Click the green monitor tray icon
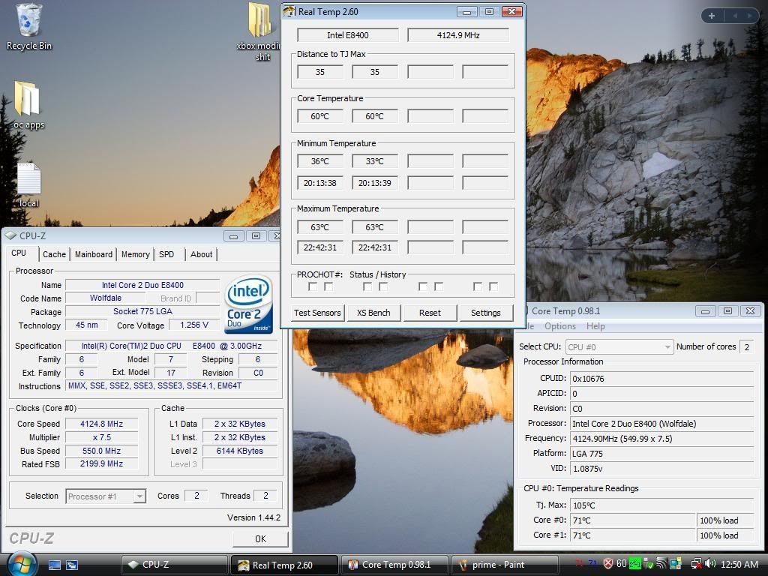Screen dimensions: 768x576 (634, 564)
